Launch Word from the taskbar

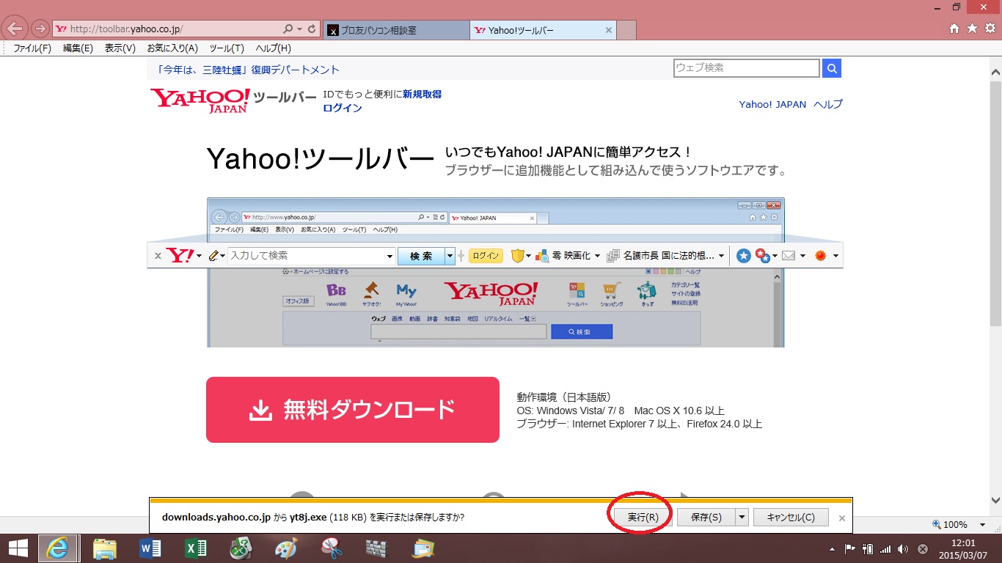tap(150, 548)
